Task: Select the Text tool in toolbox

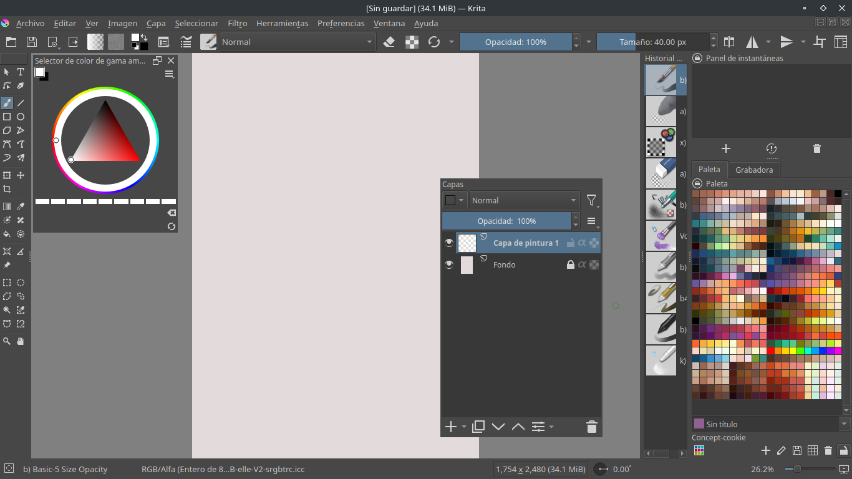Action: coord(21,72)
